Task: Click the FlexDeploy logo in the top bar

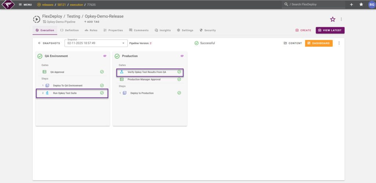Action: [x=8, y=4]
